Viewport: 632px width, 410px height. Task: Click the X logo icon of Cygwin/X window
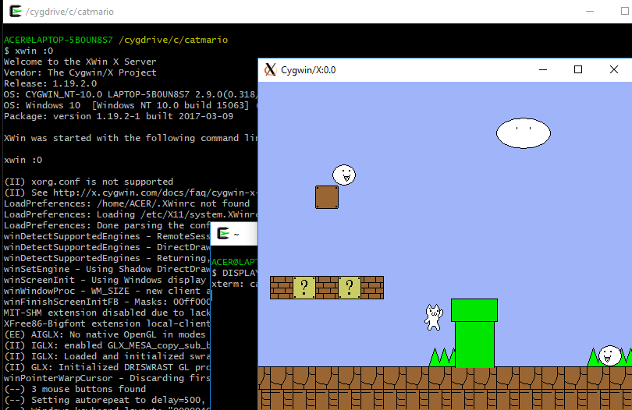pyautogui.click(x=271, y=69)
